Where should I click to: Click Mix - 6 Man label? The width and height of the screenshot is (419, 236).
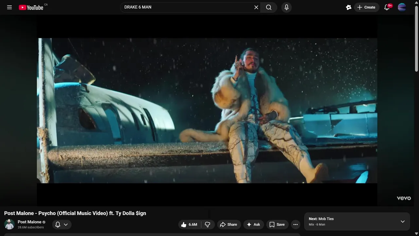point(317,225)
